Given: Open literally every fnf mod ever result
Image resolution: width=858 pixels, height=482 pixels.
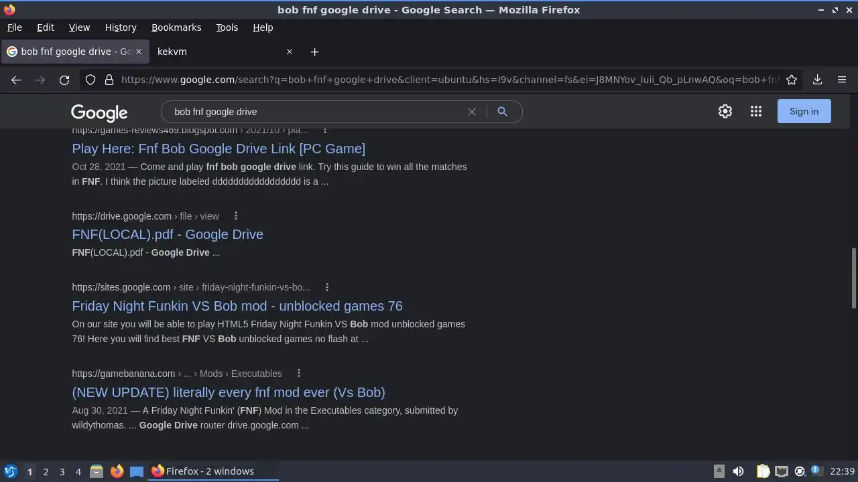Looking at the screenshot, I should (229, 392).
